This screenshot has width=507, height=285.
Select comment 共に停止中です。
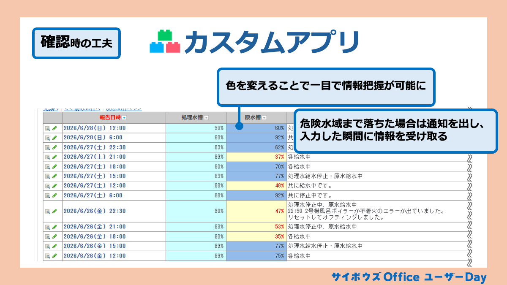(310, 196)
